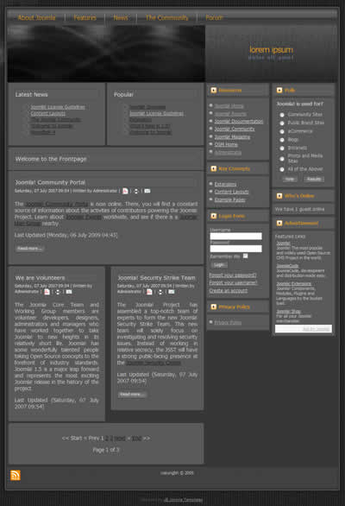This screenshot has width=345, height=506.
Task: Click email icon of Joomla! Community Portal article
Action: click(x=147, y=191)
